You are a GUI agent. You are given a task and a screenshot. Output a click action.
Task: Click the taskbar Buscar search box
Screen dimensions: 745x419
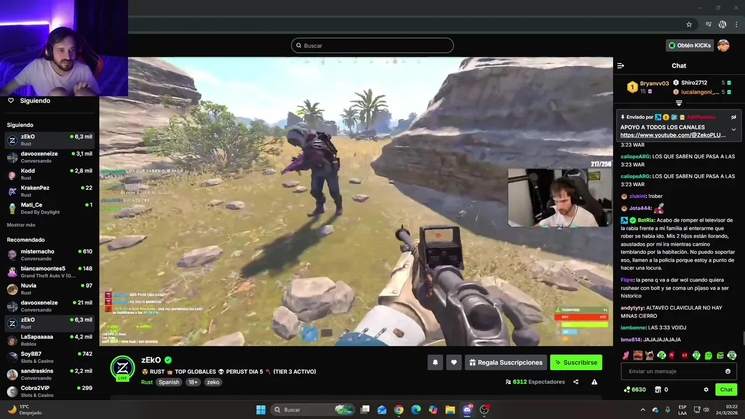pos(314,410)
